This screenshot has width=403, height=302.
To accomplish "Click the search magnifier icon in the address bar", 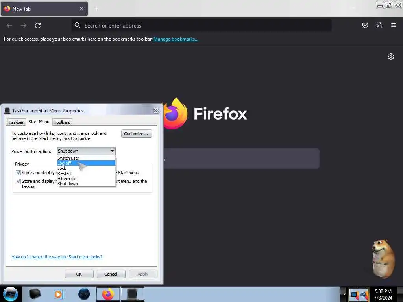I will click(78, 25).
